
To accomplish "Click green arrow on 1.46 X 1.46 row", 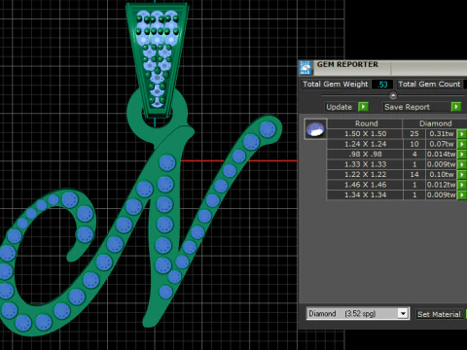I will (462, 185).
